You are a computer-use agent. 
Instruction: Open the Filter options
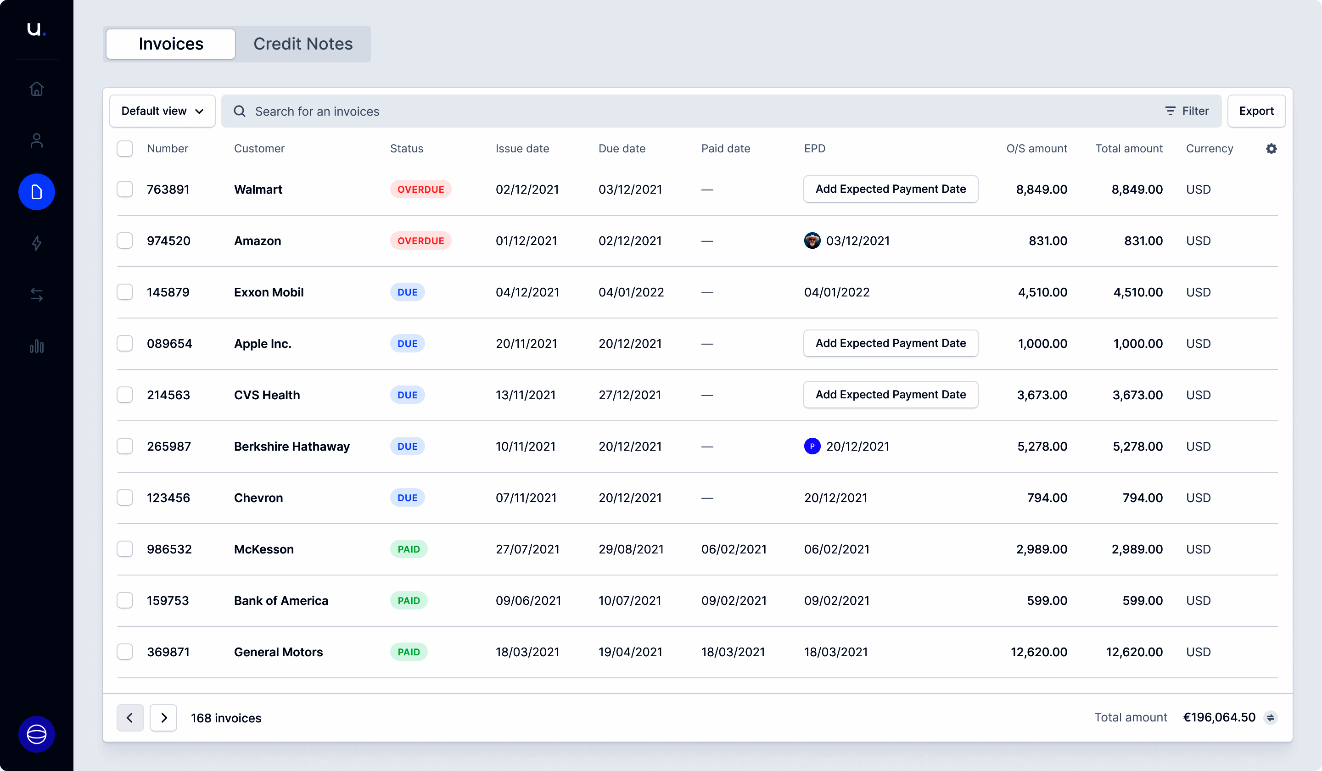click(x=1187, y=111)
